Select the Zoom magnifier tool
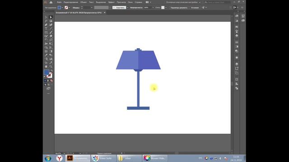The image size is (289, 162). [x=51, y=67]
